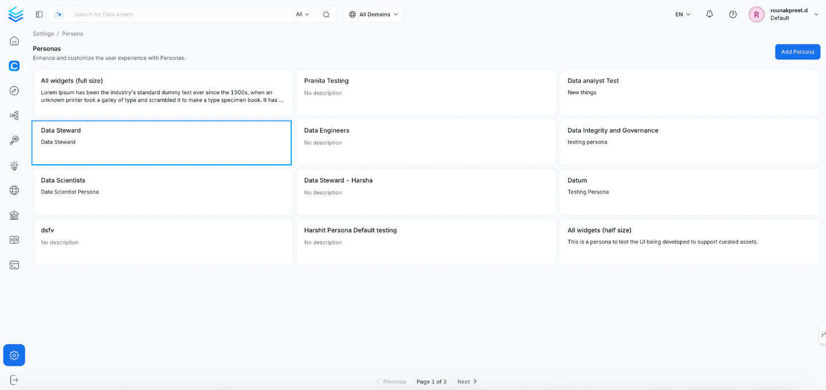
Task: Open Harshit Persona Default testing card
Action: [x=426, y=242]
